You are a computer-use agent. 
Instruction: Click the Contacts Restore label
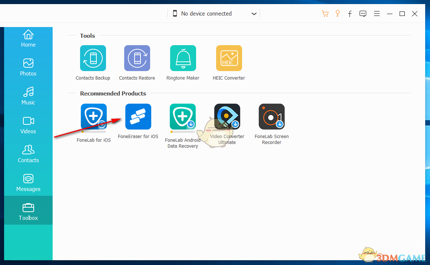(x=137, y=78)
